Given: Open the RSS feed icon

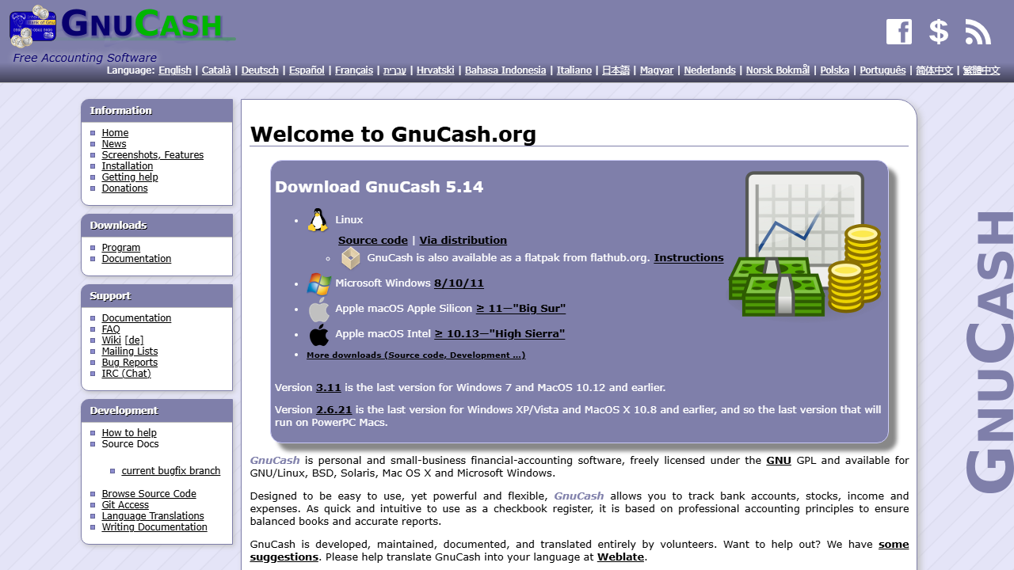Looking at the screenshot, I should point(978,32).
